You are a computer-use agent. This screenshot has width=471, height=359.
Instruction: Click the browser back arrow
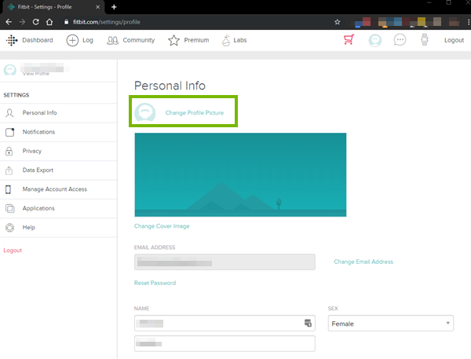point(9,22)
